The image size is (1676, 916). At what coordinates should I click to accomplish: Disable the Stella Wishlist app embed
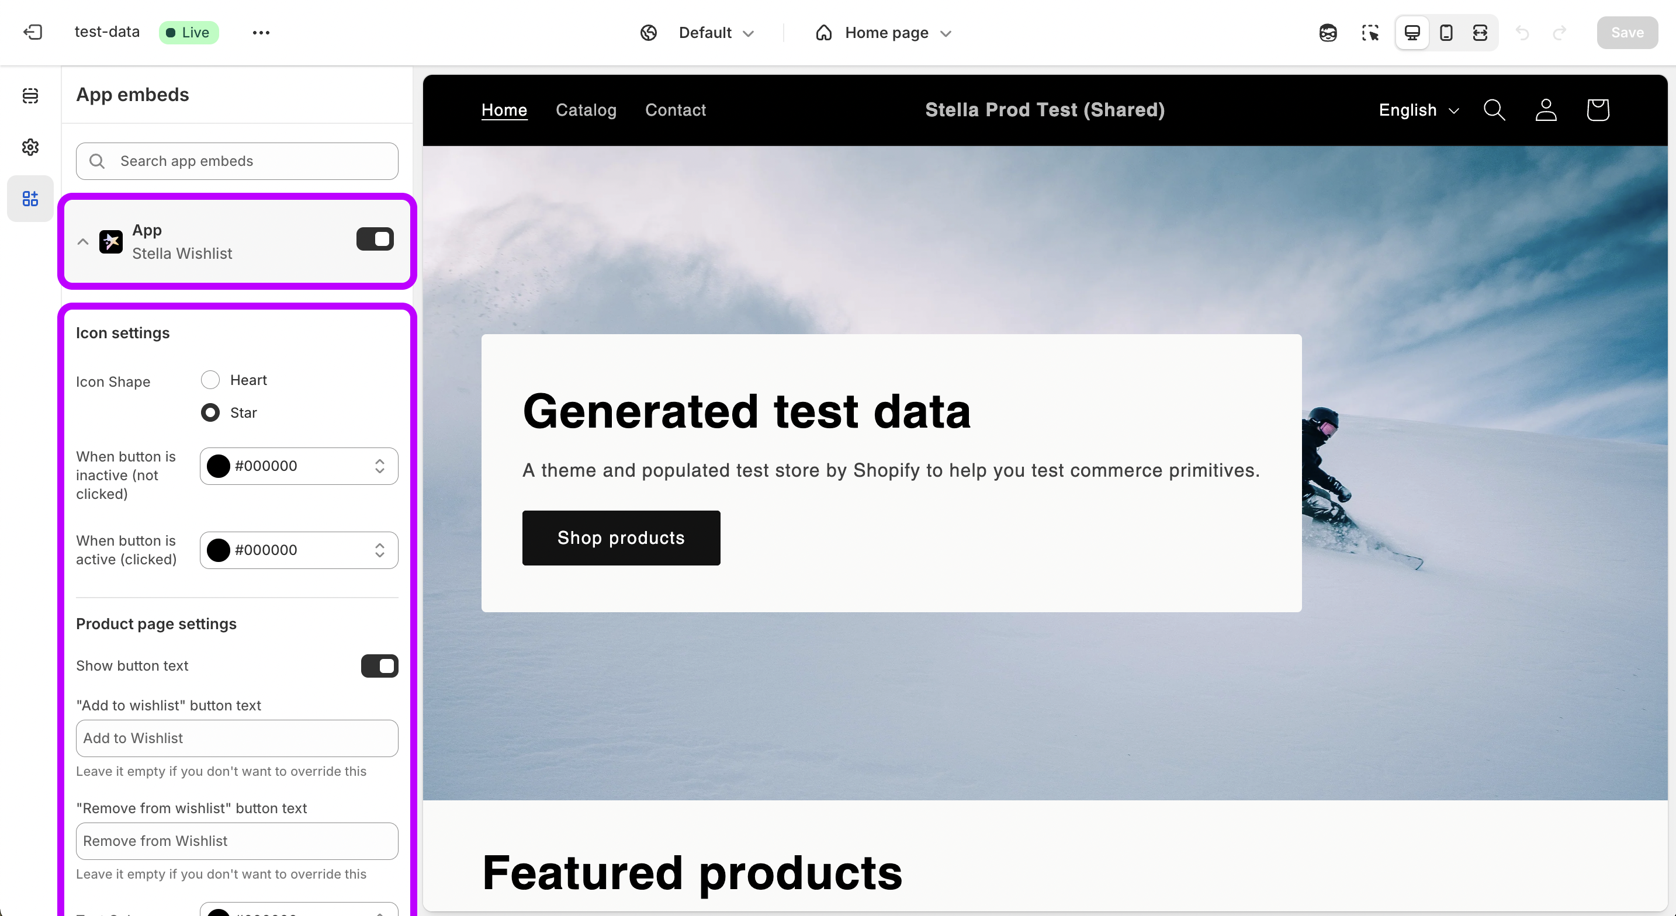pyautogui.click(x=375, y=239)
